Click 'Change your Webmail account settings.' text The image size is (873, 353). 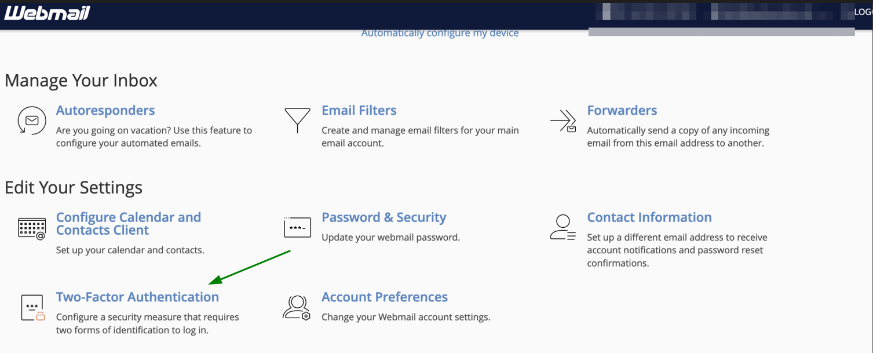coord(406,317)
